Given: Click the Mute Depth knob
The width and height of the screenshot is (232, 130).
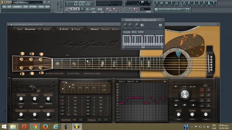Looking at the screenshot, I should pyautogui.click(x=48, y=99).
